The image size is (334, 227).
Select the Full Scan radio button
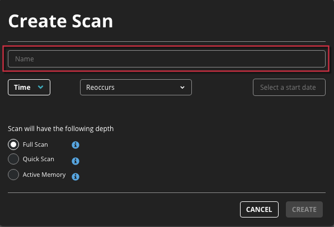13,144
